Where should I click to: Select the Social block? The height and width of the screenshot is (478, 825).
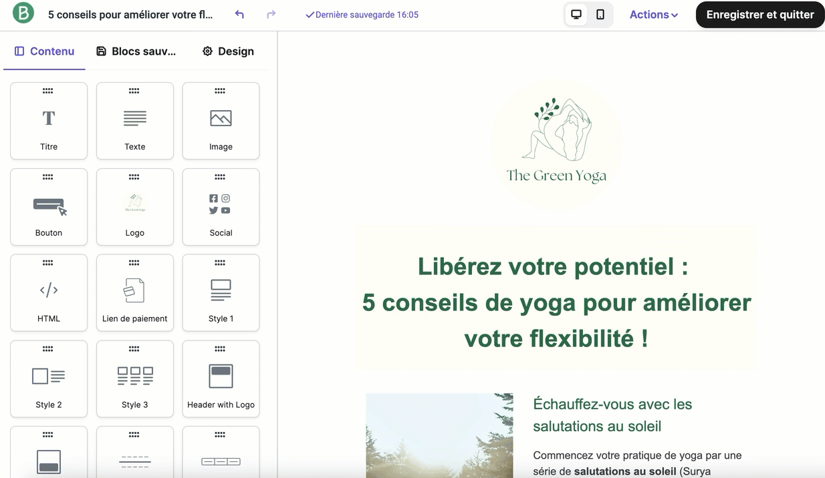[221, 207]
